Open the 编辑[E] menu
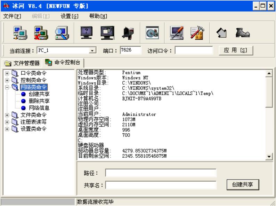The image size is (276, 206). coord(41,16)
